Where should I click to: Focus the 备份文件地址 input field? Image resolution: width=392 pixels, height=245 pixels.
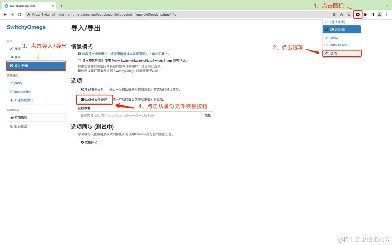140,115
